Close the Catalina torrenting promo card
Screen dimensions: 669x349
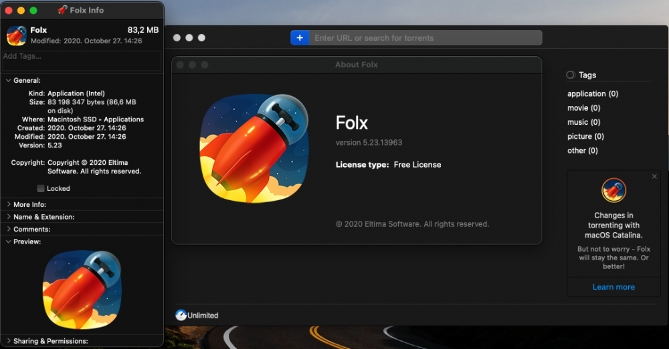pos(654,176)
